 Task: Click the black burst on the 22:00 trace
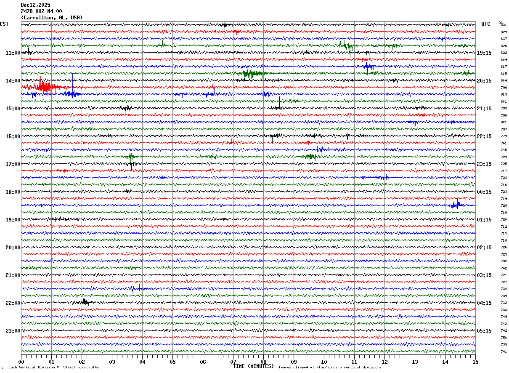coord(85,302)
